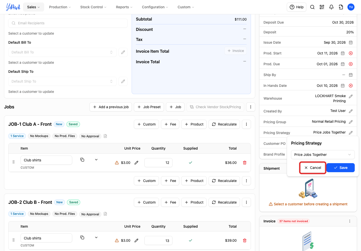Screen dimensions: 361x251
Task: Open the Production menu
Action: pyautogui.click(x=60, y=7)
